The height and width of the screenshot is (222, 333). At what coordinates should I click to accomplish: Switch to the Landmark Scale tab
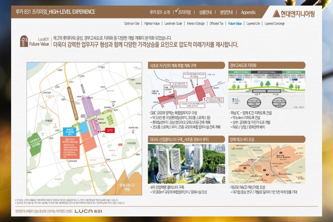pos(173,23)
